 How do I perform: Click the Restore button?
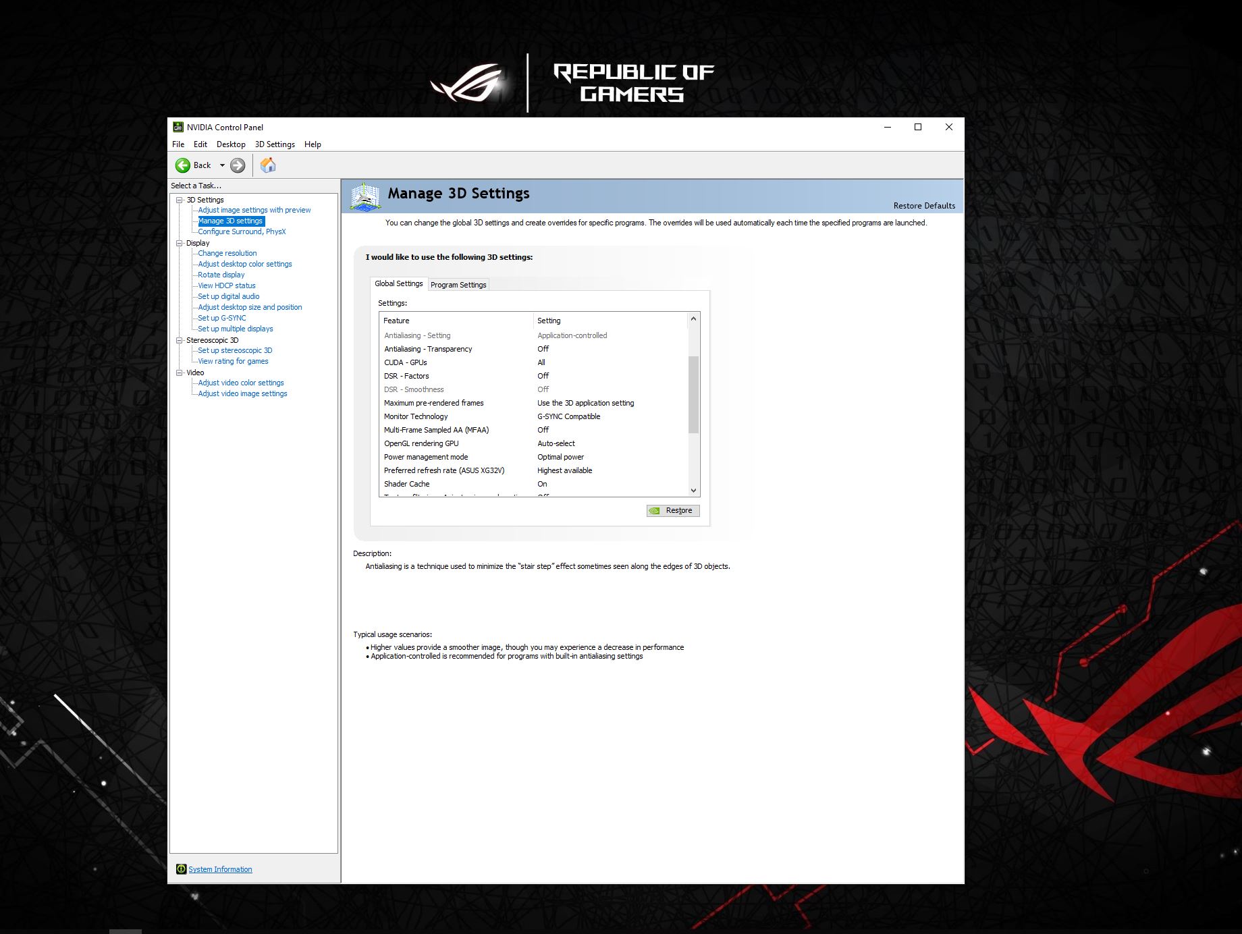[673, 511]
